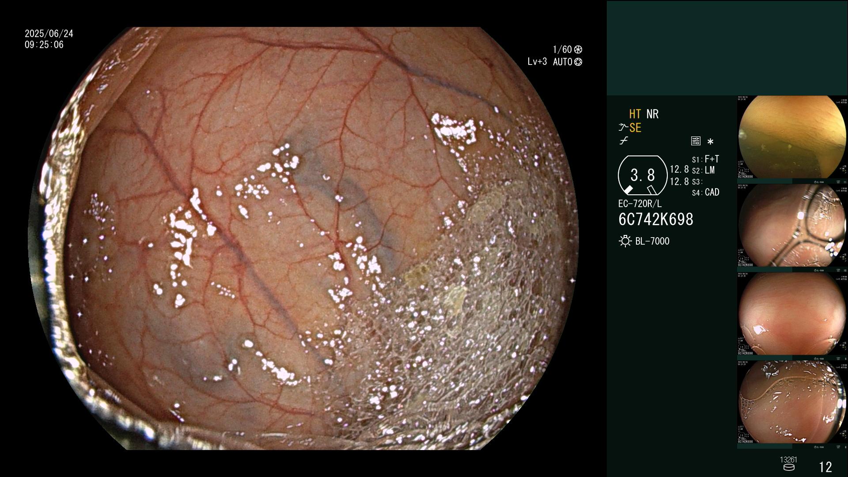
Task: Click the scope model EC-720R/L text
Action: pos(640,204)
